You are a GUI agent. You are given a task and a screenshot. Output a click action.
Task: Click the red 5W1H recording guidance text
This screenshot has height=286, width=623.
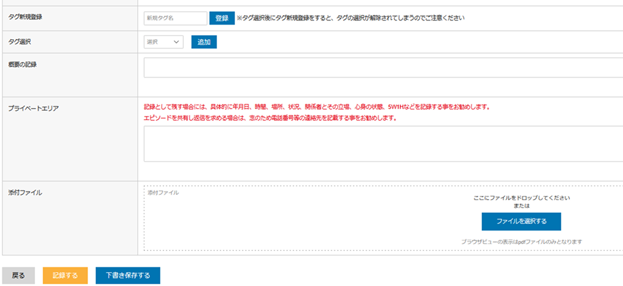pyautogui.click(x=316, y=107)
